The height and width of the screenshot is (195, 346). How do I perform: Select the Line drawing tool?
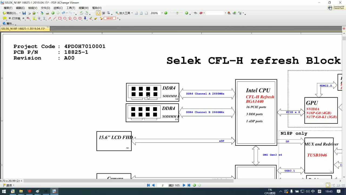pyautogui.click(x=55, y=18)
